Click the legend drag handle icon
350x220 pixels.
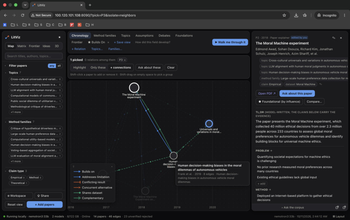[73, 167]
